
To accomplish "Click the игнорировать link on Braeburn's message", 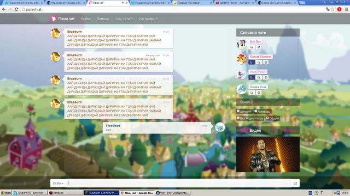I will coord(153,56).
